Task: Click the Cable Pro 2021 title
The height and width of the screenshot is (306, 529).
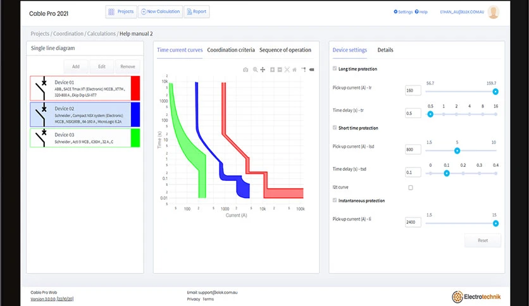Action: (x=49, y=13)
